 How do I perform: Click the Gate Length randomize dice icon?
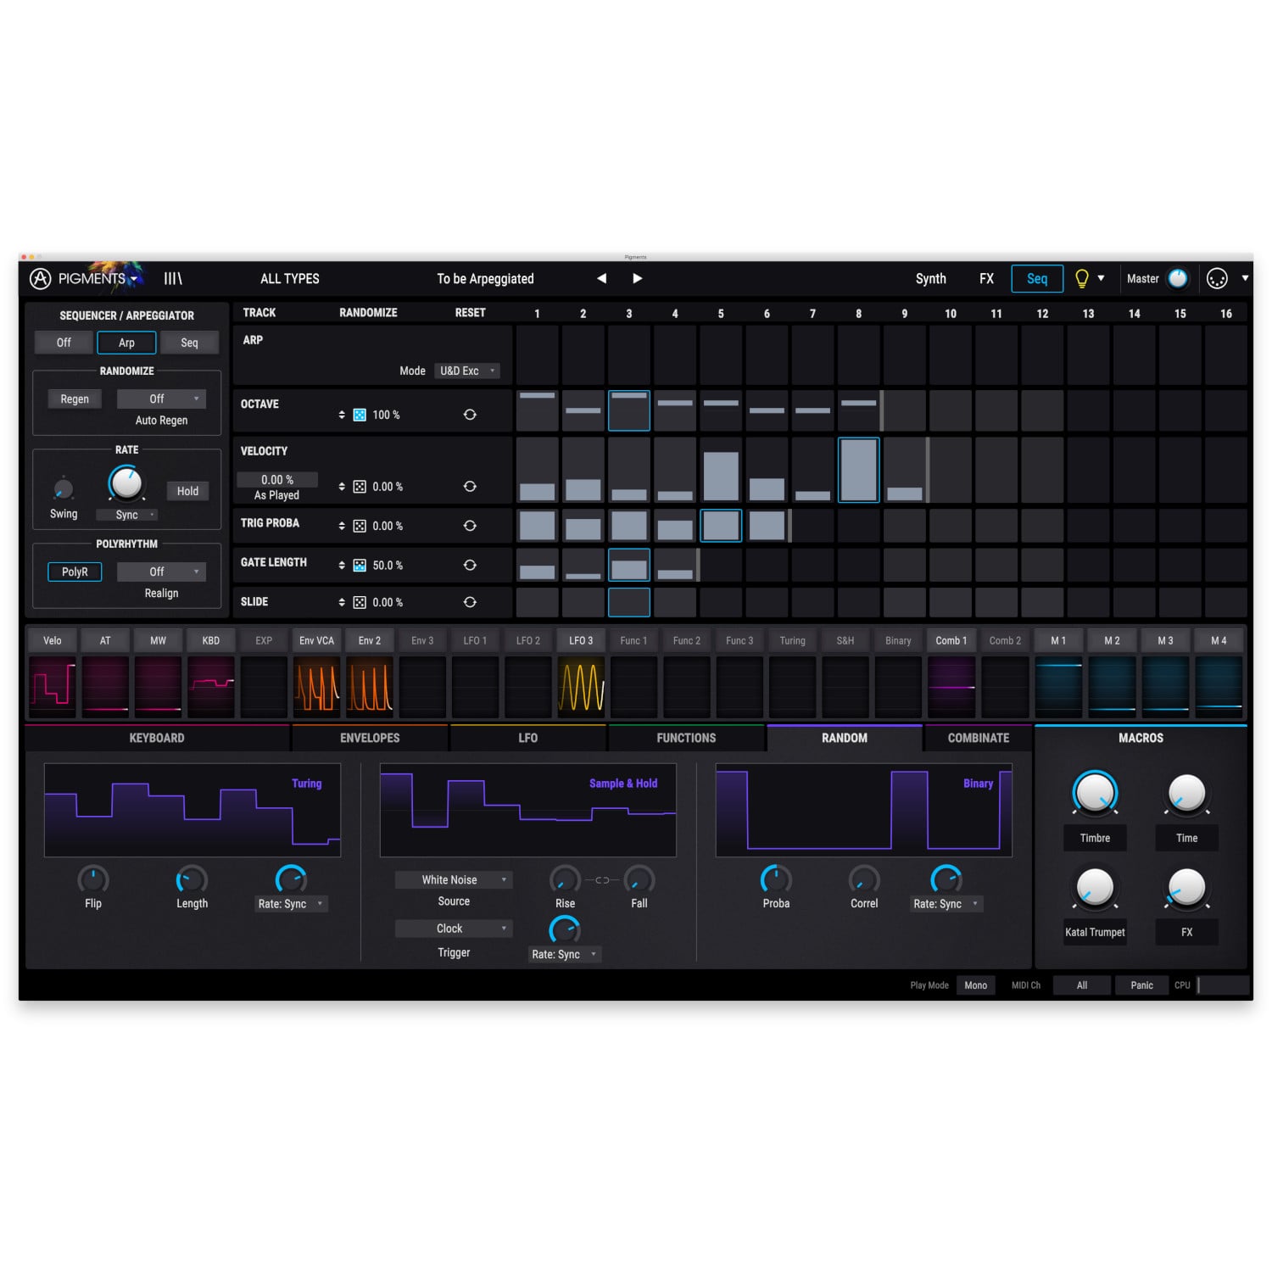tap(360, 565)
